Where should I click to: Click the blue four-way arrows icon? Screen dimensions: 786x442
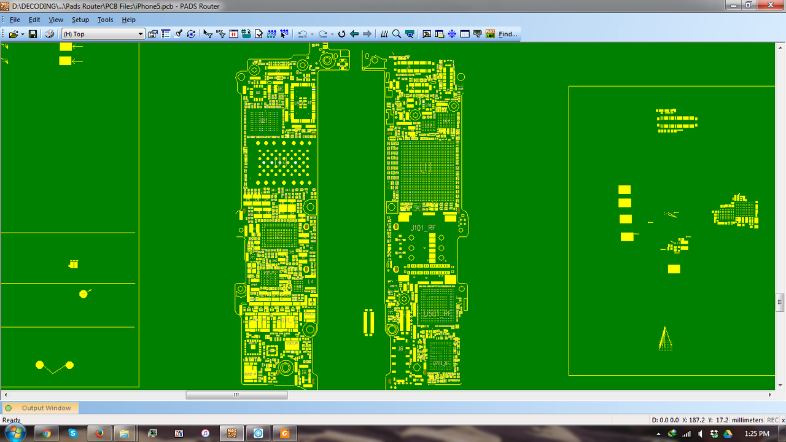pos(452,34)
